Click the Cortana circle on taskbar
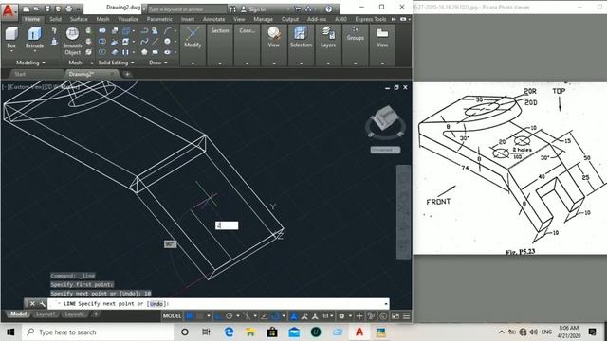607x341 pixels. pos(185,332)
